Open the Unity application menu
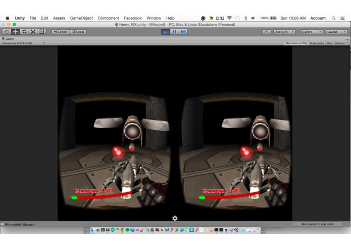The height and width of the screenshot is (249, 351). point(20,18)
